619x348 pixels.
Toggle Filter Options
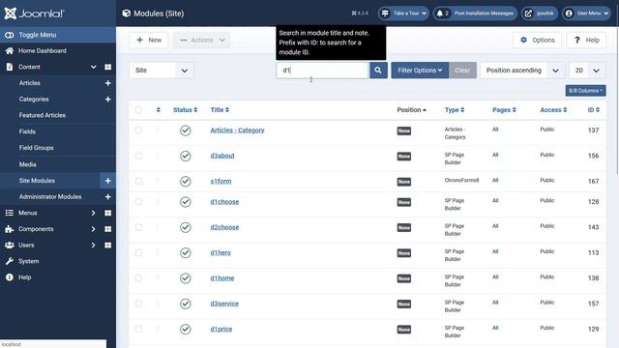420,71
